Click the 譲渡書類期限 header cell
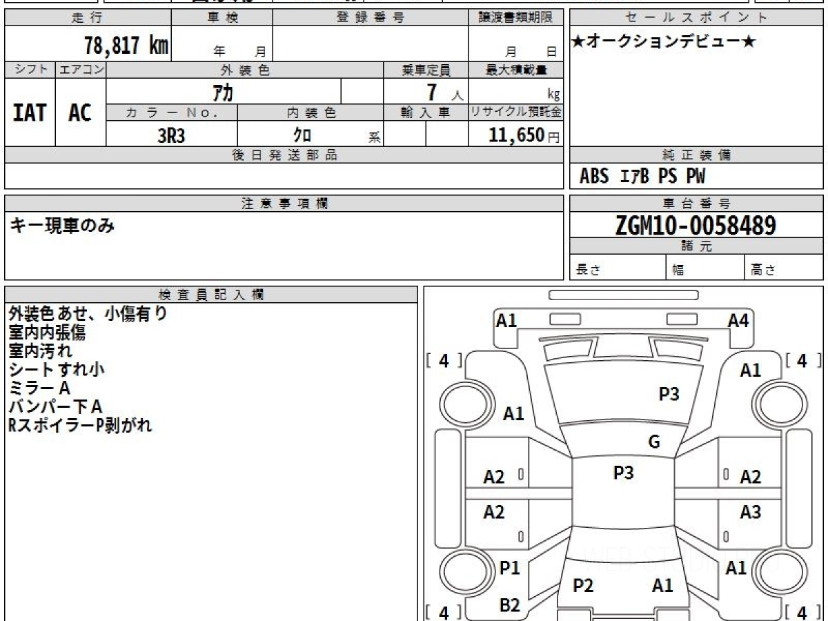This screenshot has width=828, height=621. [515, 18]
